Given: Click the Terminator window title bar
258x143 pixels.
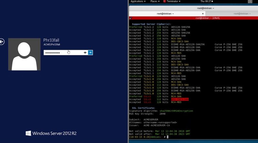Looking at the screenshot, I should click(205, 8).
